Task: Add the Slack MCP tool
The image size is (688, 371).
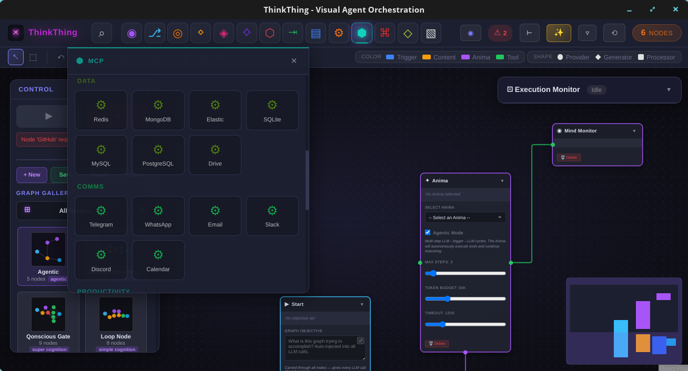Action: click(272, 216)
